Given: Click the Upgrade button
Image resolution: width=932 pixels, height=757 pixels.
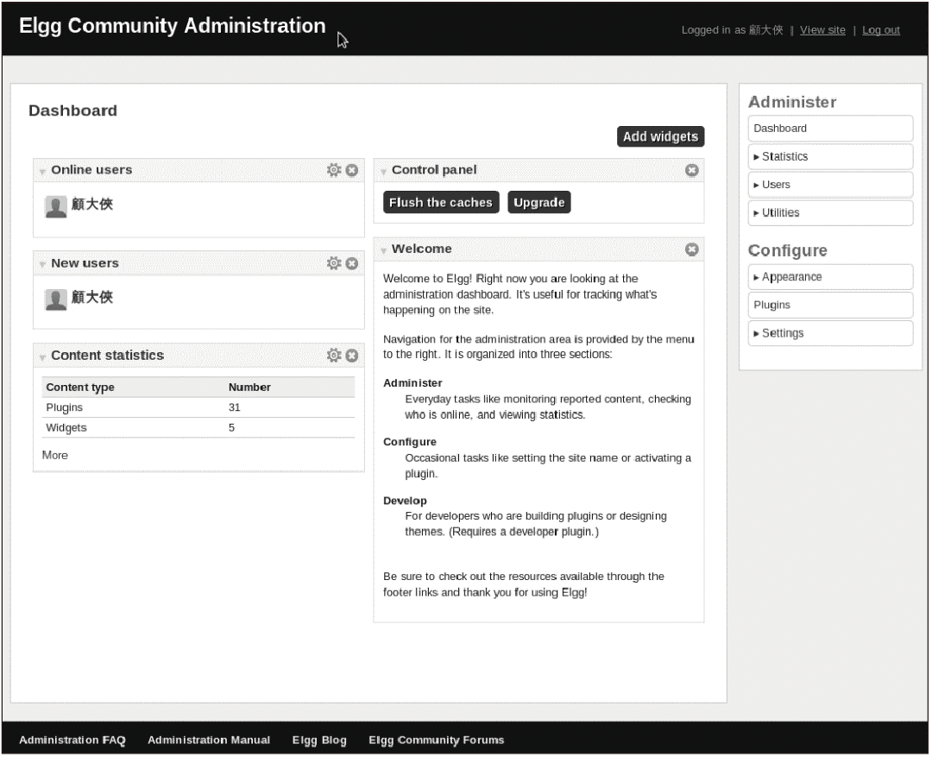Looking at the screenshot, I should (539, 203).
